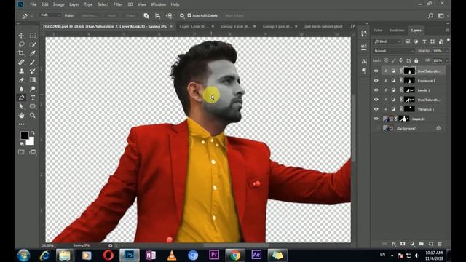
Task: Select the Crop tool
Action: [x=21, y=53]
